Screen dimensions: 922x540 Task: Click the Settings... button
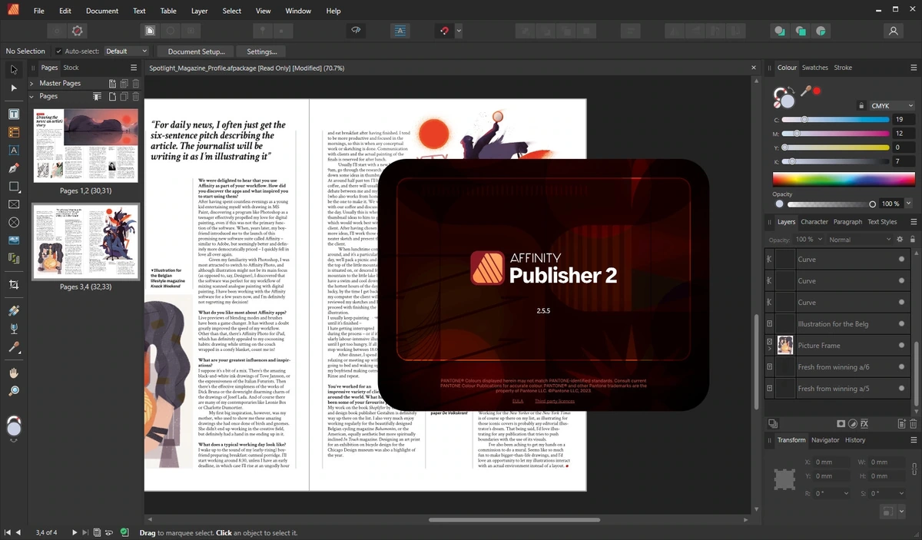pyautogui.click(x=262, y=51)
